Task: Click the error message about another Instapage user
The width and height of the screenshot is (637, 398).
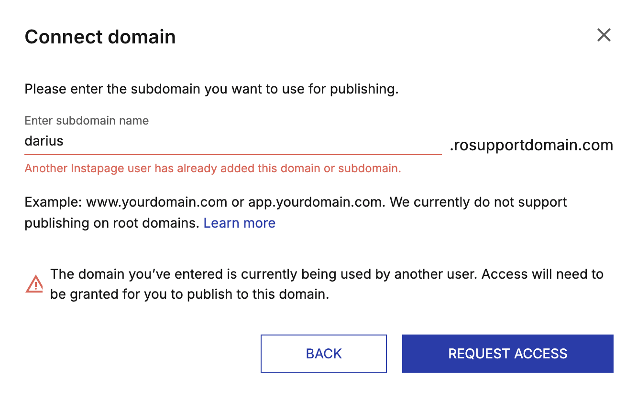Action: click(x=212, y=168)
